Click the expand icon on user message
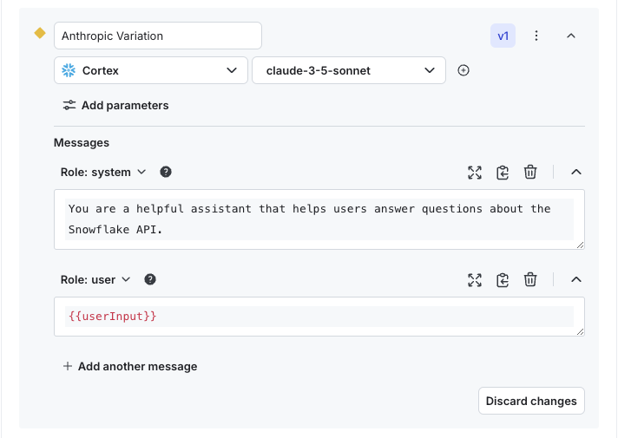Image resolution: width=618 pixels, height=438 pixels. [x=475, y=279]
